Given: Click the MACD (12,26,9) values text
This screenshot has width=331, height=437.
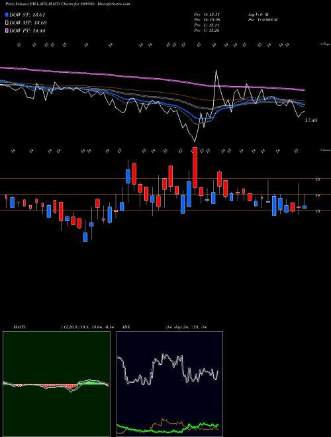Looking at the screenshot, I should [87, 327].
